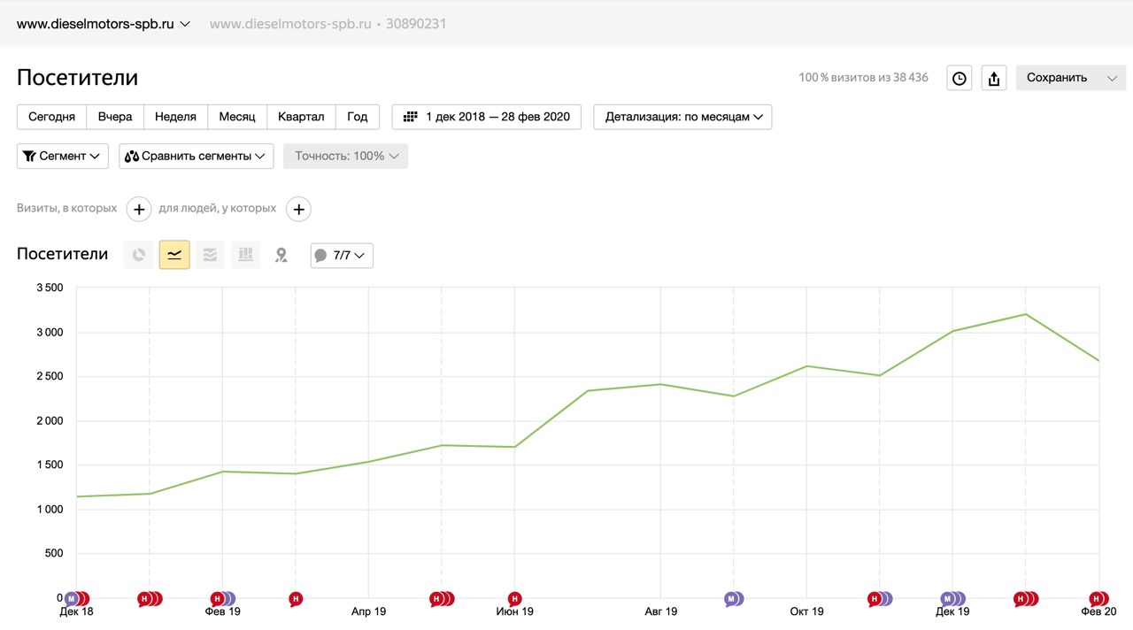Add a visit condition with plus button
The width and height of the screenshot is (1133, 630).
(x=139, y=210)
